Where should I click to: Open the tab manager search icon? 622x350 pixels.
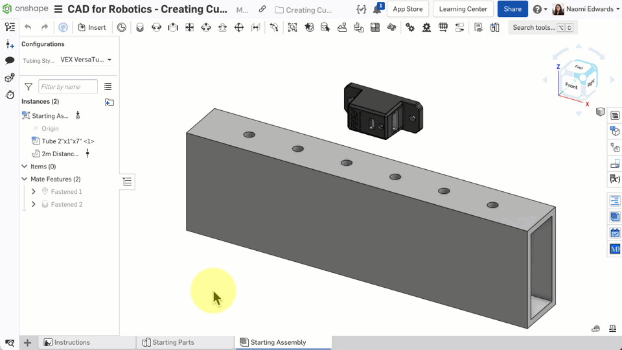click(x=10, y=342)
